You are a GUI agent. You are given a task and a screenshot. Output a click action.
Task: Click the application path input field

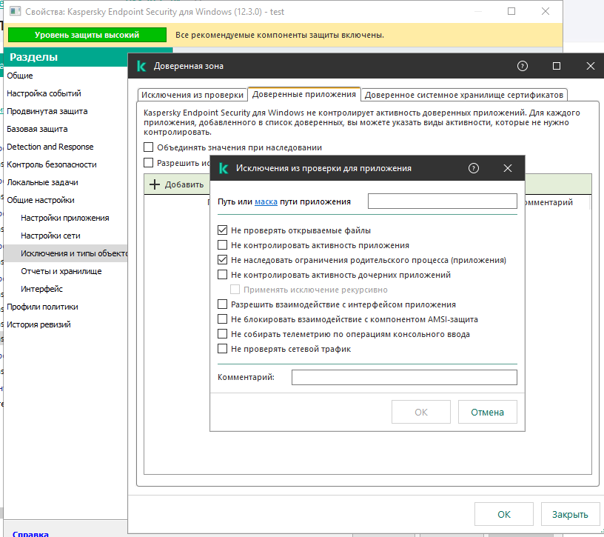[442, 201]
